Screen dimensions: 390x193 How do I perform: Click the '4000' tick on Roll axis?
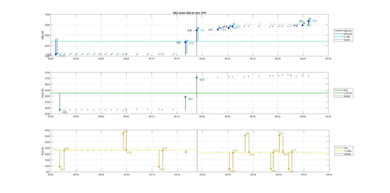click(x=47, y=130)
